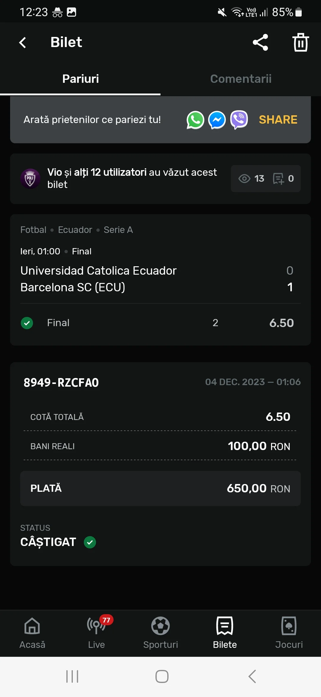Tap the views count eye icon
Screen dimensions: 321x697
[245, 179]
